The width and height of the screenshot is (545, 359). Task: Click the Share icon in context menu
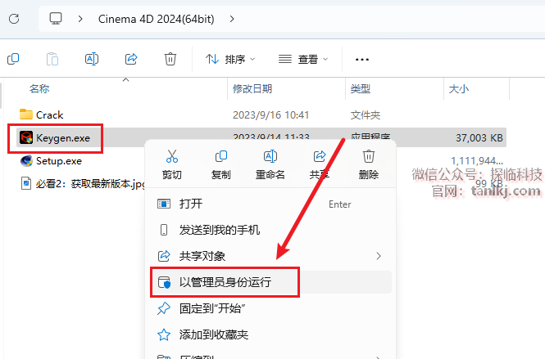(x=320, y=156)
